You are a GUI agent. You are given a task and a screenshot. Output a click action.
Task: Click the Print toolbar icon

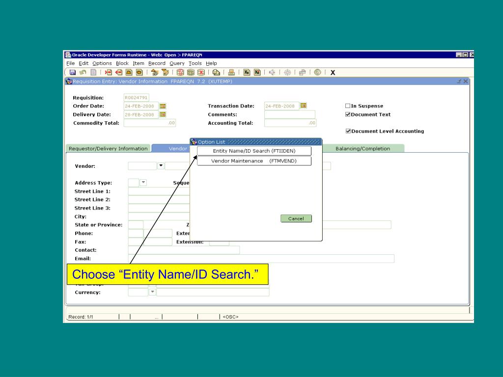231,73
